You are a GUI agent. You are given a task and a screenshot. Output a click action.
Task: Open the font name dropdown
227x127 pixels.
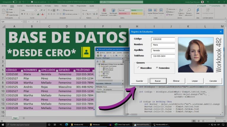click(x=35, y=10)
